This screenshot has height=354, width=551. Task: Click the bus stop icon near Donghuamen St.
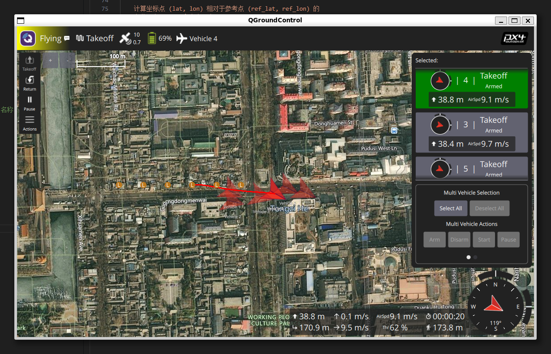394,131
